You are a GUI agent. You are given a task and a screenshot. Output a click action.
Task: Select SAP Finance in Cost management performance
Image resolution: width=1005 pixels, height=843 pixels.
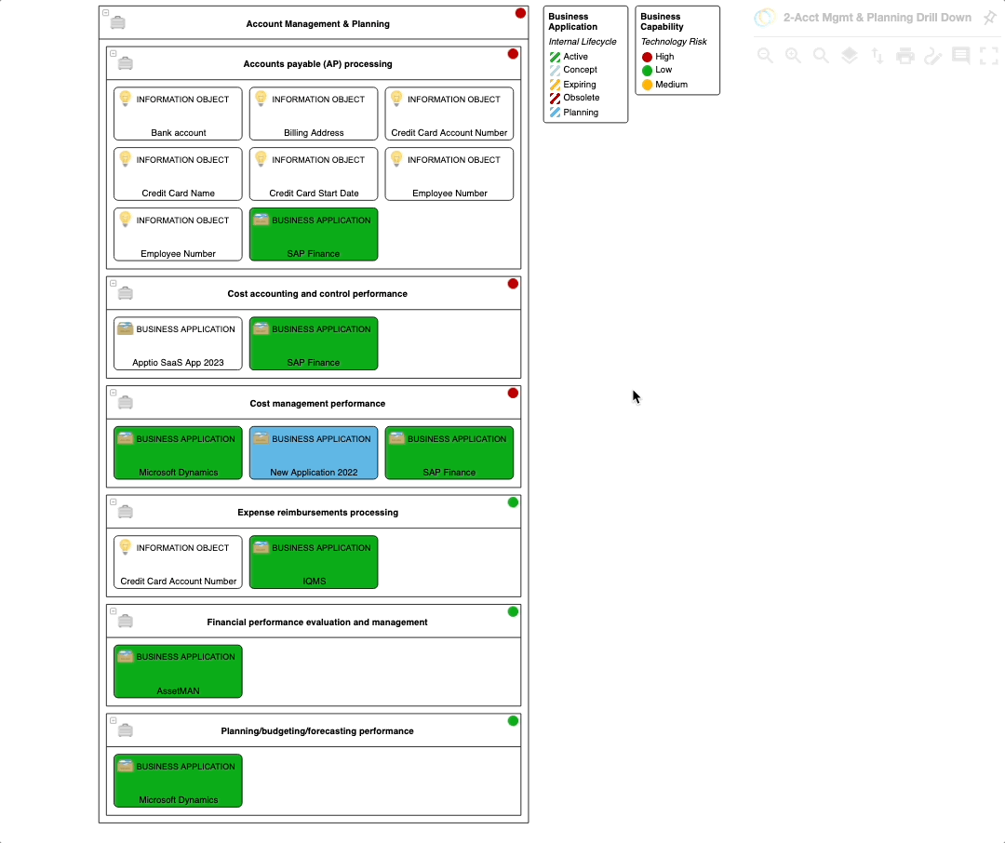[x=449, y=452]
